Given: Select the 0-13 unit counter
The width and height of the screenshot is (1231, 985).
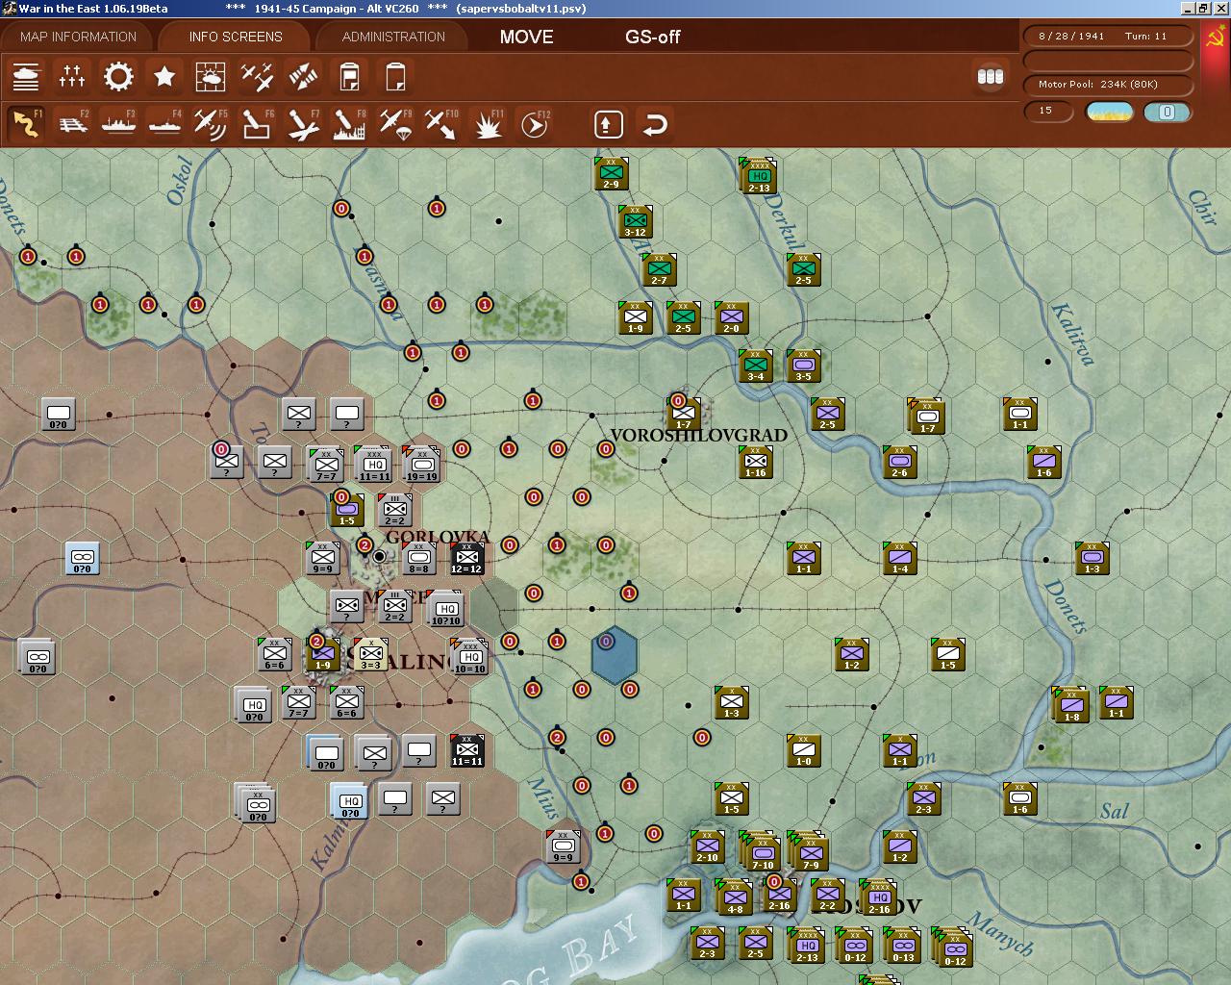Looking at the screenshot, I should (902, 946).
